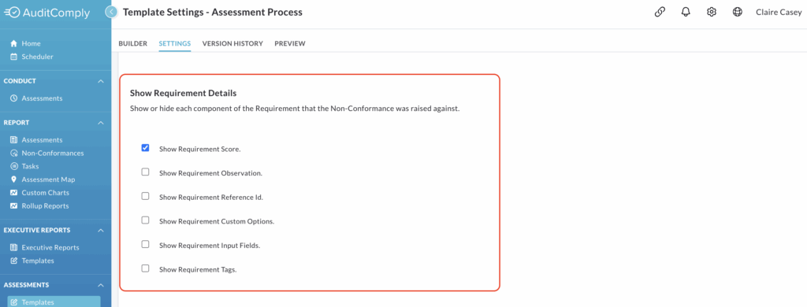Go to Rollup Reports in sidebar
Screen dimensions: 807x307
(x=45, y=205)
